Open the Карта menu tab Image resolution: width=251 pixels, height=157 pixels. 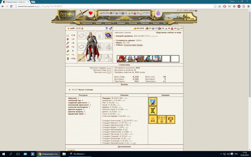[98, 23]
